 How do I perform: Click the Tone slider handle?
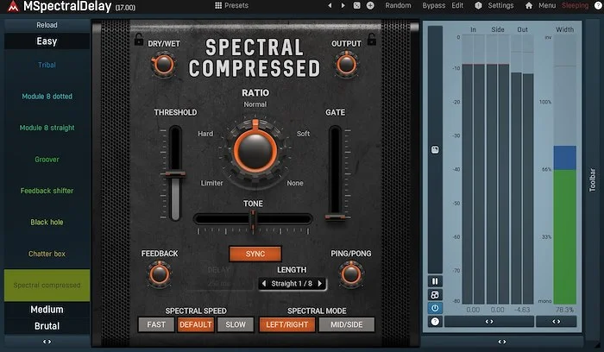tap(253, 220)
